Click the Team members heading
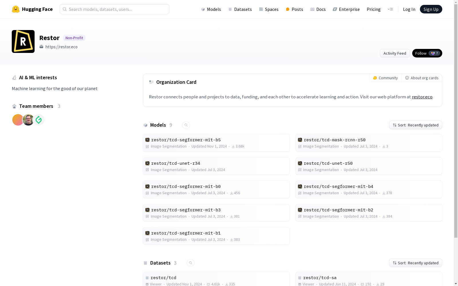This screenshot has width=458, height=286. 36,106
